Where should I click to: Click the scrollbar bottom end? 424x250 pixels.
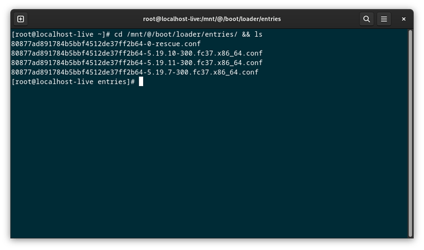click(x=410, y=235)
